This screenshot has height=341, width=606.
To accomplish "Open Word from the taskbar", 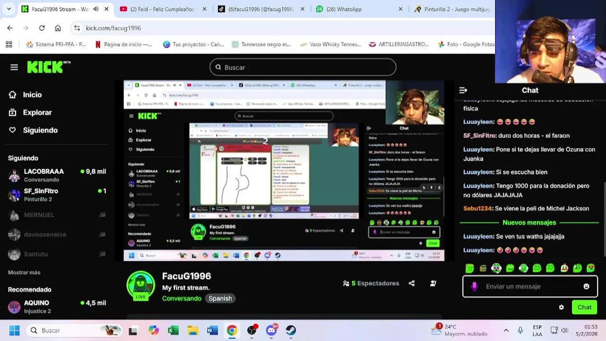I will [212, 330].
